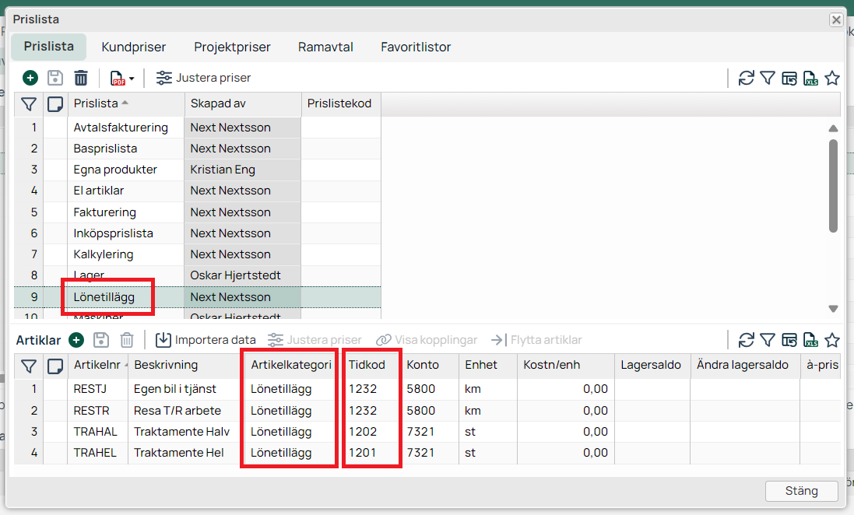The height and width of the screenshot is (515, 854).
Task: Open the Ramavtal tab
Action: coord(325,47)
